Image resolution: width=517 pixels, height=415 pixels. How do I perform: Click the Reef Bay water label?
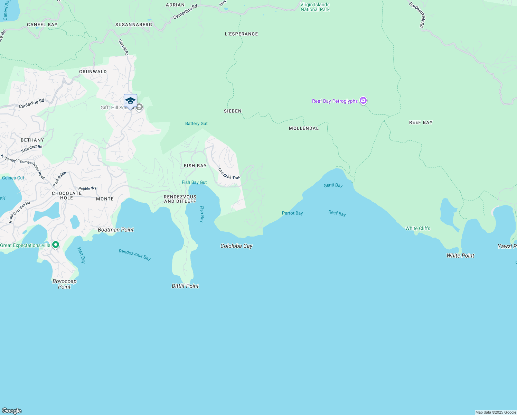pyautogui.click(x=337, y=213)
